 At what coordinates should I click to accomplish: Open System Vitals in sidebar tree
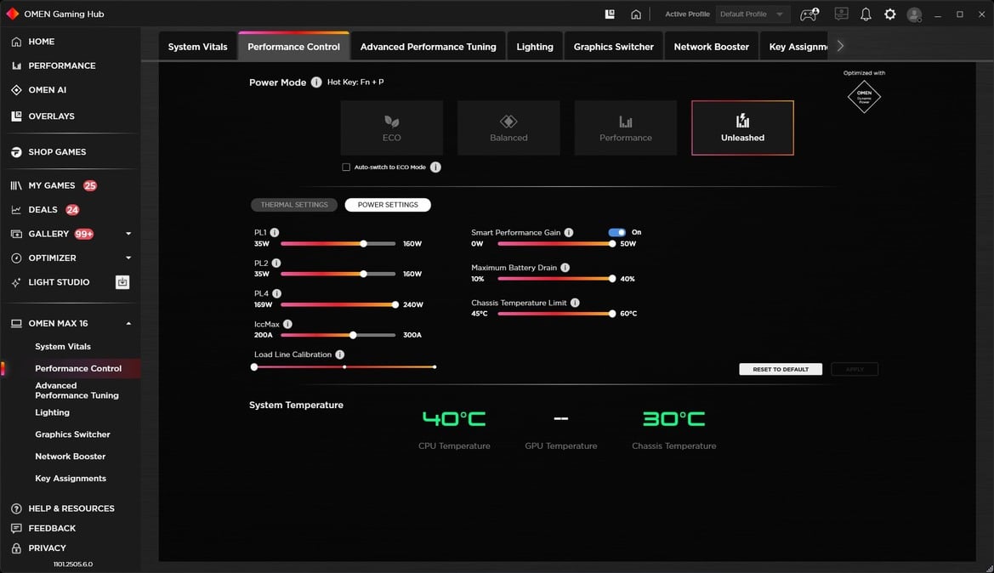click(63, 347)
